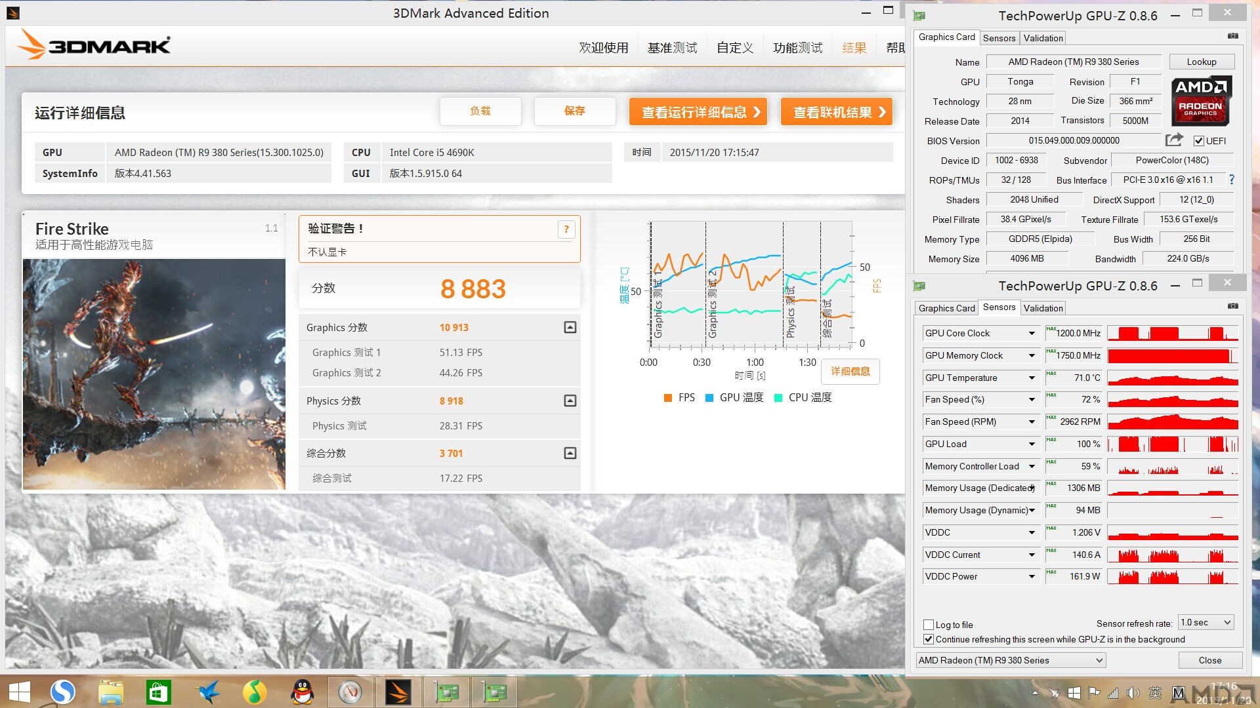
Task: Open Validation tab in lower GPU-Z window
Action: click(x=1043, y=308)
